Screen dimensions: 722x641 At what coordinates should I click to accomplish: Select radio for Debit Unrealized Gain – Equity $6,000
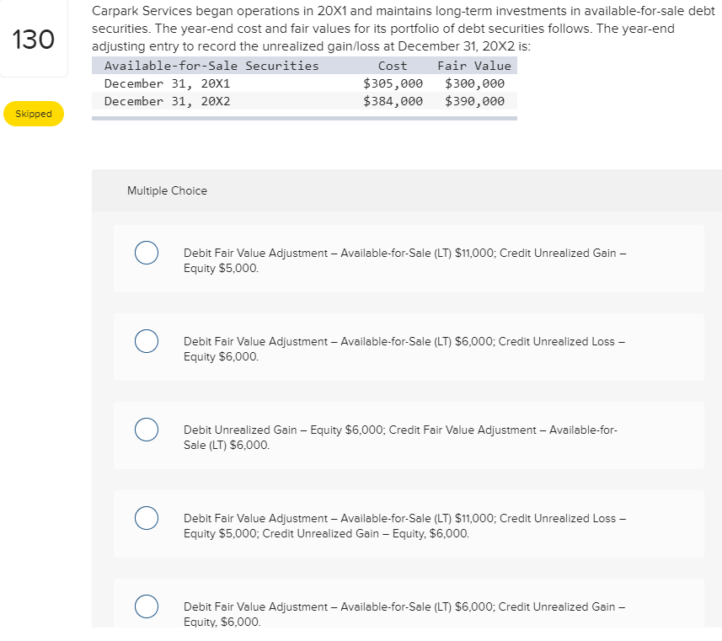point(147,430)
